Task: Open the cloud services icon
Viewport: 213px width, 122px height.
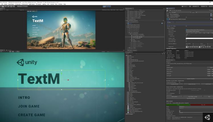Action: point(190,6)
